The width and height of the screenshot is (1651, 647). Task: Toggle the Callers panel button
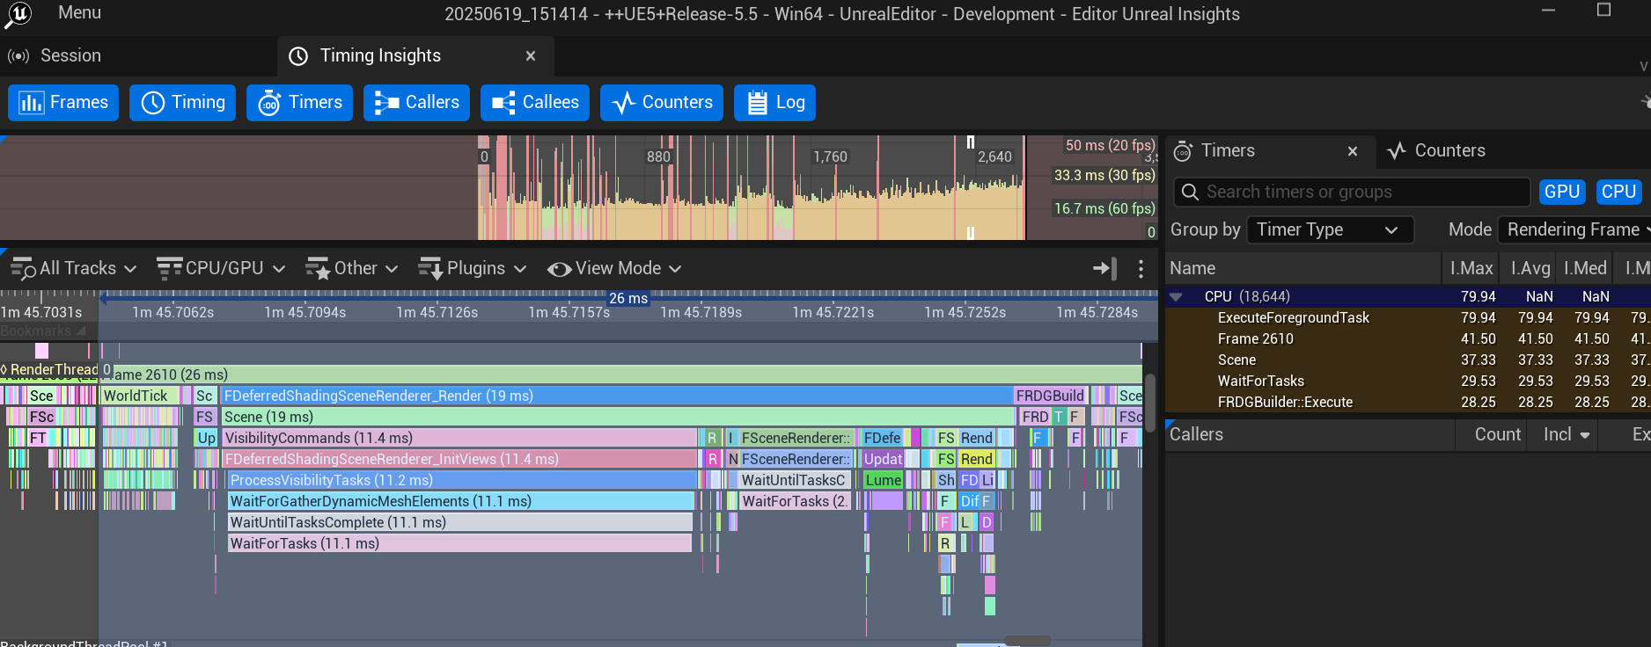tap(416, 103)
